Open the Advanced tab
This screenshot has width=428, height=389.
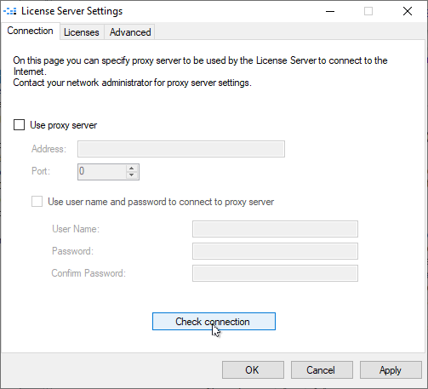tap(130, 32)
